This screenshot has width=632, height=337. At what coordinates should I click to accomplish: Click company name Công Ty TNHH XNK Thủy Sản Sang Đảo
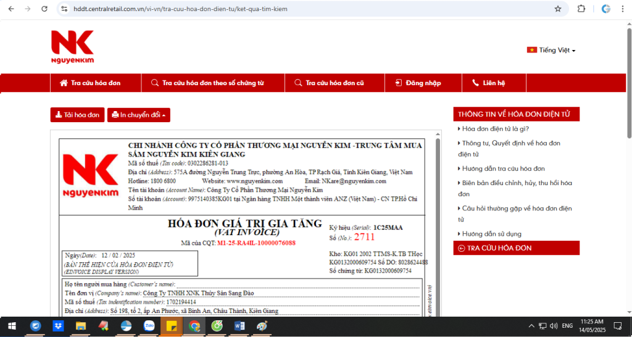pos(199,293)
